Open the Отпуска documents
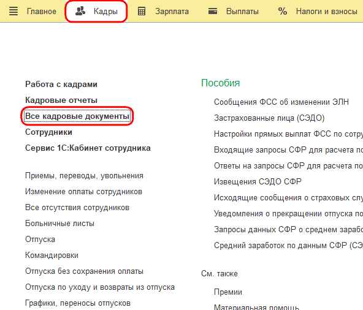Screen dimensions: 363x310 click(40, 239)
